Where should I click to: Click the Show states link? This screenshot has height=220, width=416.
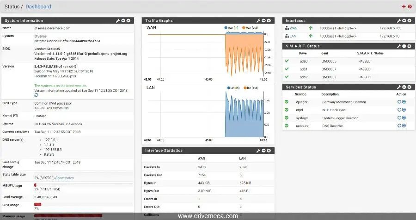[x=64, y=178]
